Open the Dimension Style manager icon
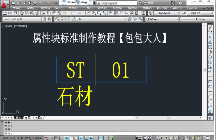Viewport: 216px width, 140px height. tap(184, 13)
